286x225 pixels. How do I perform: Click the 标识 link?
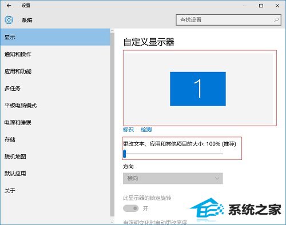tap(128, 130)
